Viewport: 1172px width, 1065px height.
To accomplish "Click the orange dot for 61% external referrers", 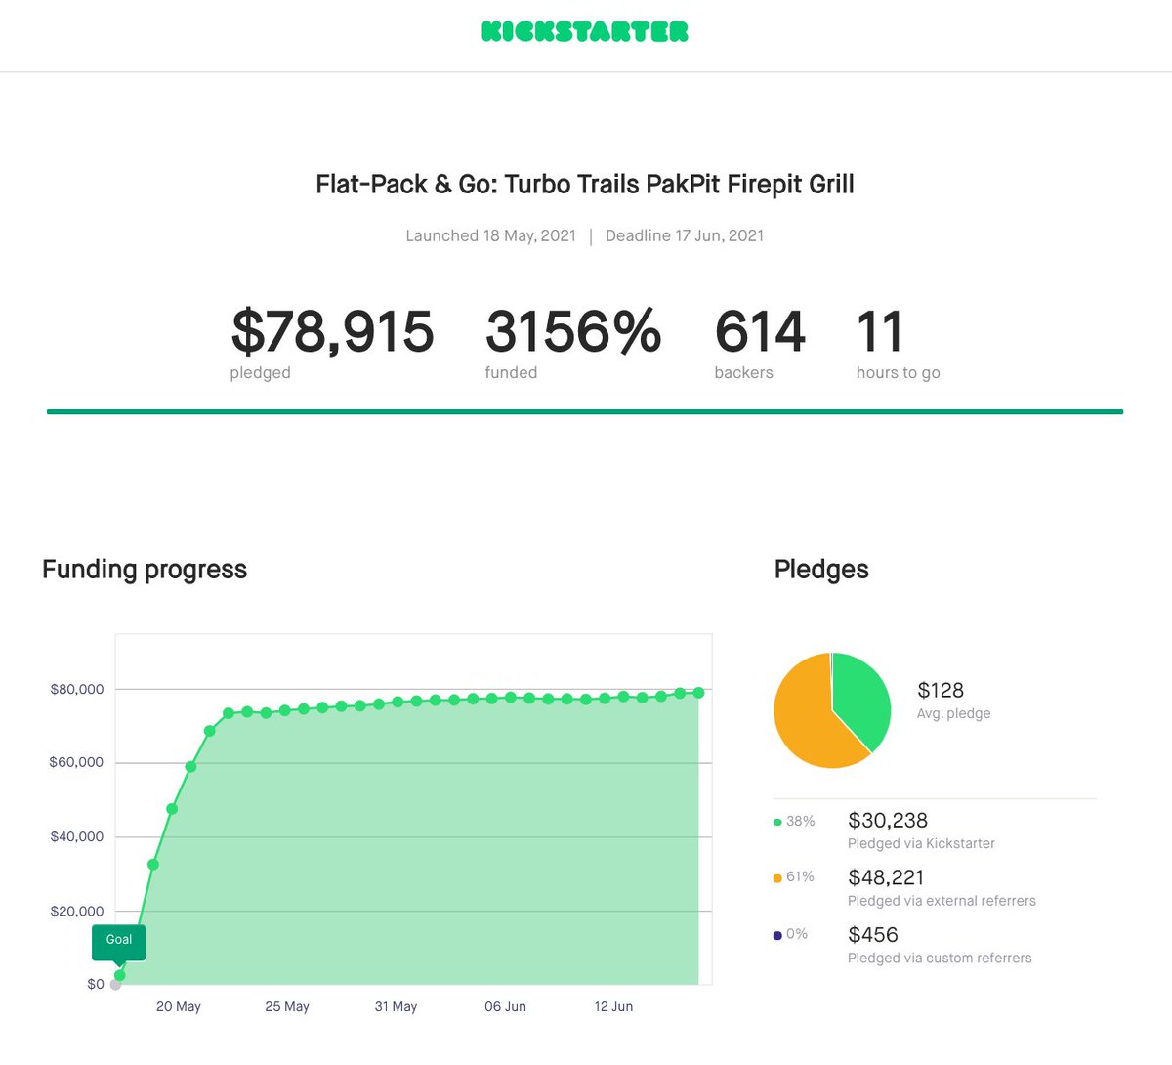I will 777,878.
